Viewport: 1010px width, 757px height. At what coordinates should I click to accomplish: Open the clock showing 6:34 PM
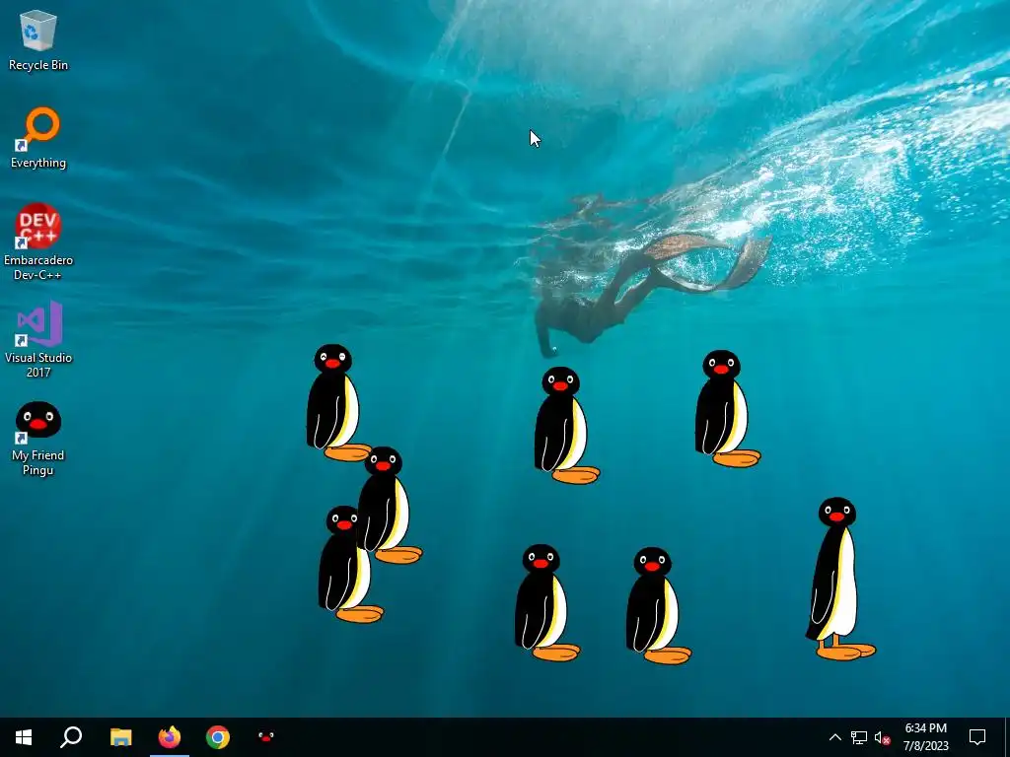pos(925,737)
